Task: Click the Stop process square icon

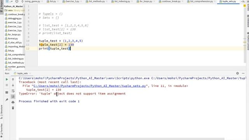Action: (7, 85)
